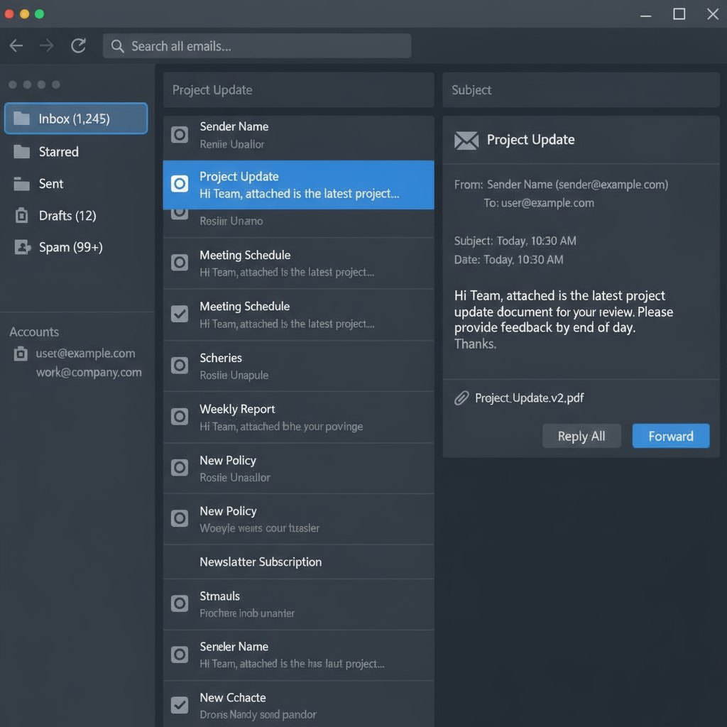Select the Weekly Report email radio button
Image resolution: width=727 pixels, height=727 pixels.
tap(180, 417)
